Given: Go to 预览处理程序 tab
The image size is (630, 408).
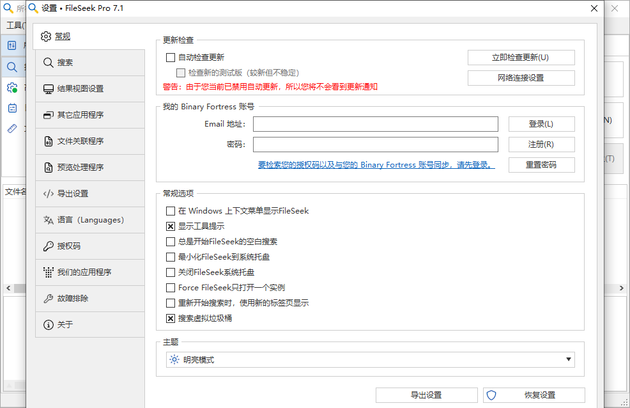Looking at the screenshot, I should (90, 167).
